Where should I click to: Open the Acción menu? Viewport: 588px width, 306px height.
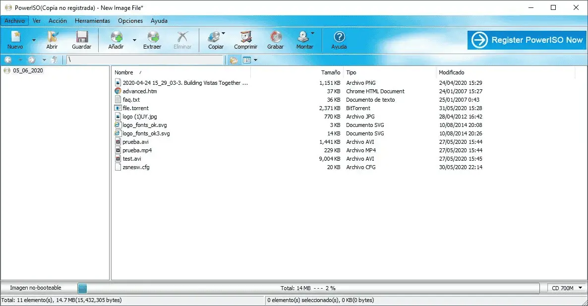(58, 21)
